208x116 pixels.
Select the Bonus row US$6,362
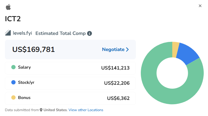(70, 98)
